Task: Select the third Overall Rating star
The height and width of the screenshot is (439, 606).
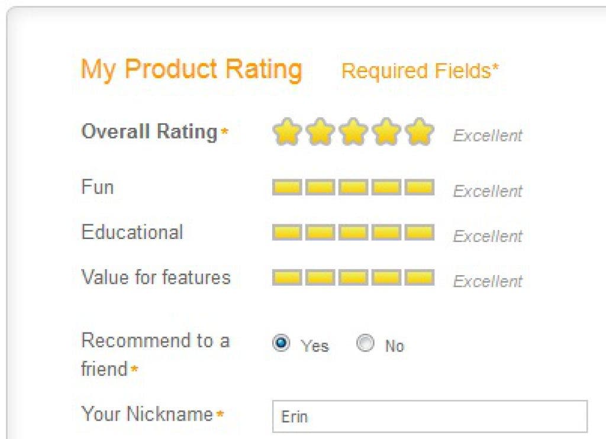Action: click(x=353, y=132)
